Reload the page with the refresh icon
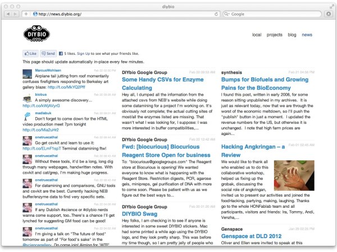This screenshot has width=337, height=252. (x=217, y=13)
